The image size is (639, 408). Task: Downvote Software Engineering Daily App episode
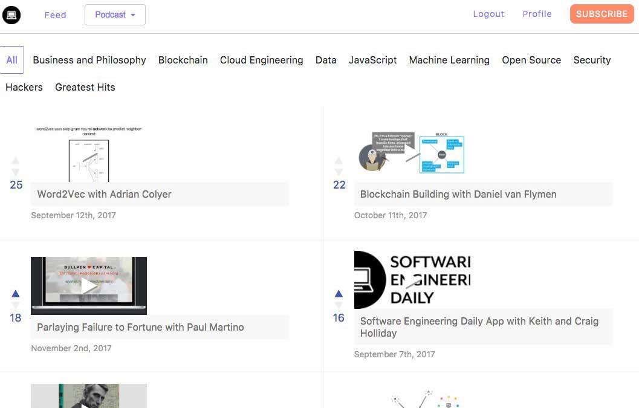(339, 305)
